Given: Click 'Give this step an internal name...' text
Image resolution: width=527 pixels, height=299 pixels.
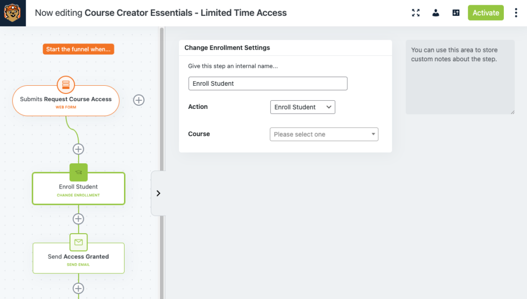Looking at the screenshot, I should click(x=233, y=66).
